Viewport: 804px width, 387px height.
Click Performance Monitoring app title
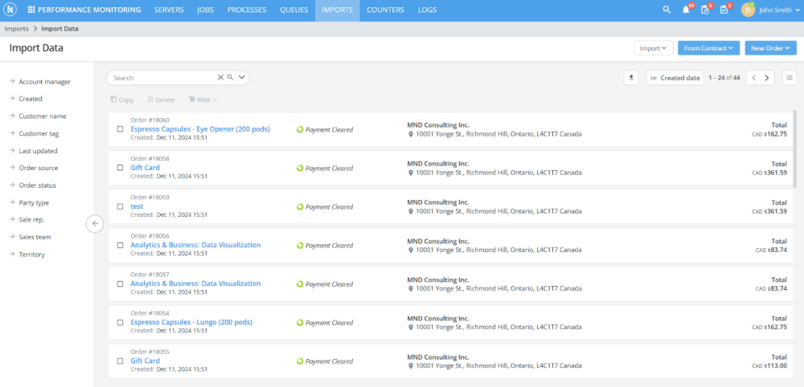[89, 10]
